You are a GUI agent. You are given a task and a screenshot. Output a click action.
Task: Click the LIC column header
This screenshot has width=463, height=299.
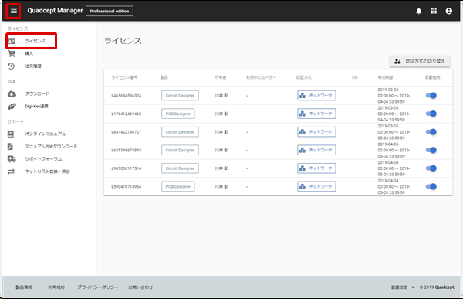355,77
